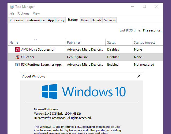Click the Enabled status of RSX Runtime
Viewport: 171px width, 134px height.
pos(113,65)
